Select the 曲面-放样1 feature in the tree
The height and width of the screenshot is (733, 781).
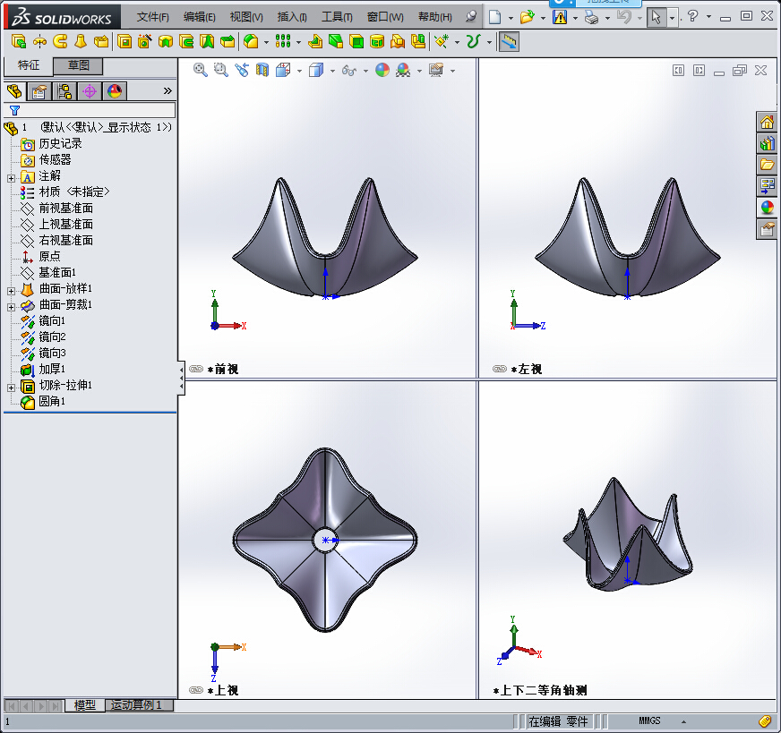[63, 288]
